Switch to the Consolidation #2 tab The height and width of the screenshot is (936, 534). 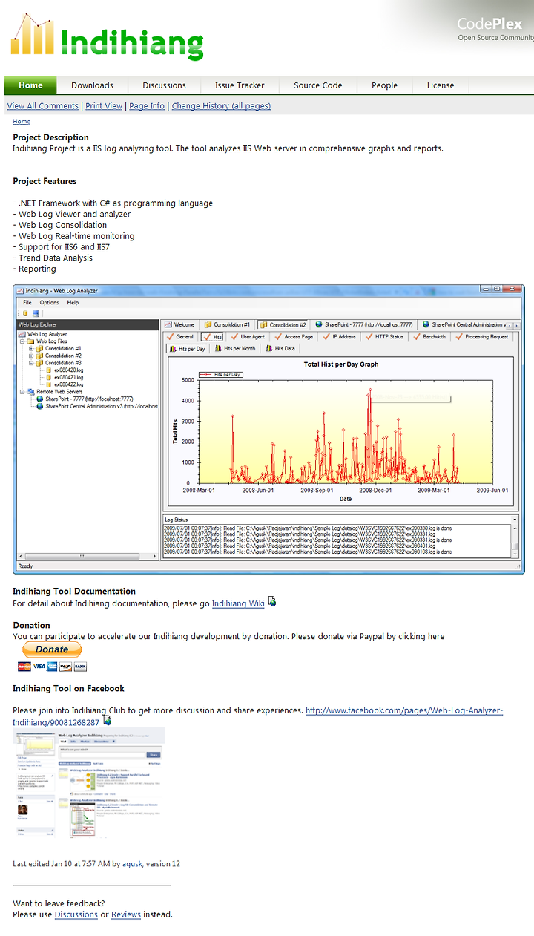[x=283, y=324]
